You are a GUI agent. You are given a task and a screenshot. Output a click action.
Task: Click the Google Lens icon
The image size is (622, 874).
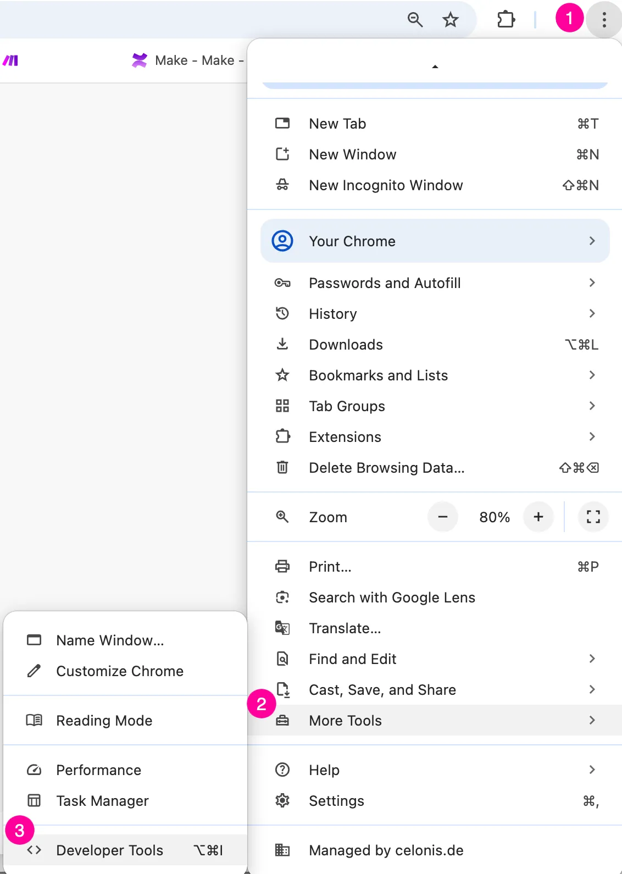[x=282, y=597]
